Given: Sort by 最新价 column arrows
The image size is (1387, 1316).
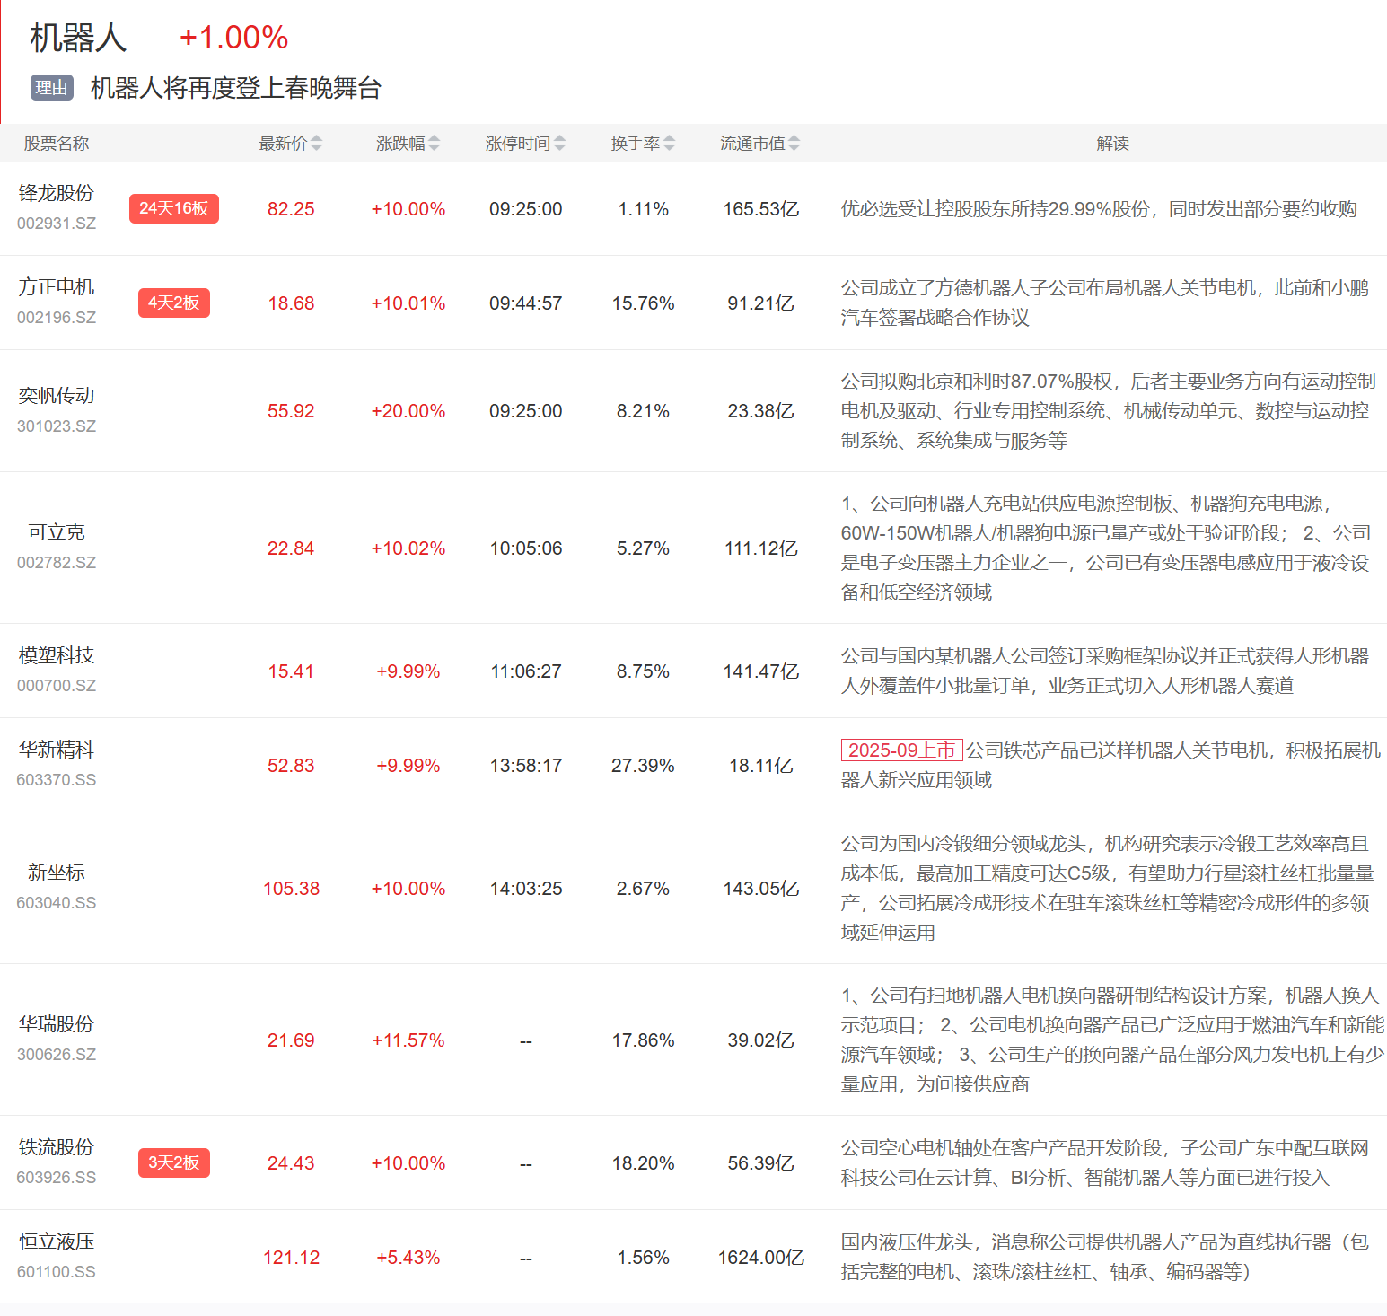Looking at the screenshot, I should 316,144.
